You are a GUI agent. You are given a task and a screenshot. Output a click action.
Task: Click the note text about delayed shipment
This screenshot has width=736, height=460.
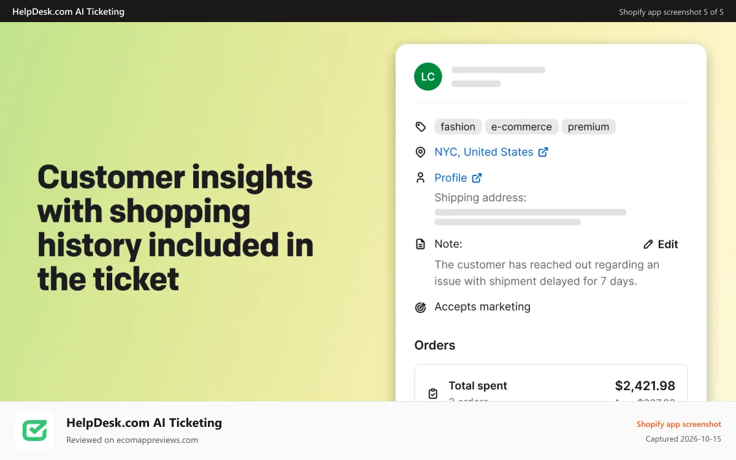547,273
